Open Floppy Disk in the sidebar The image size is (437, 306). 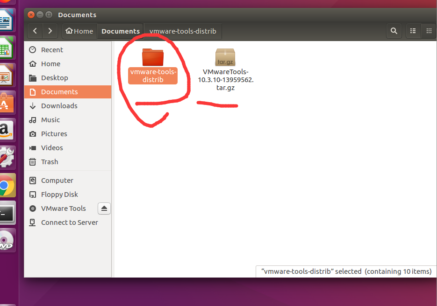[68, 194]
